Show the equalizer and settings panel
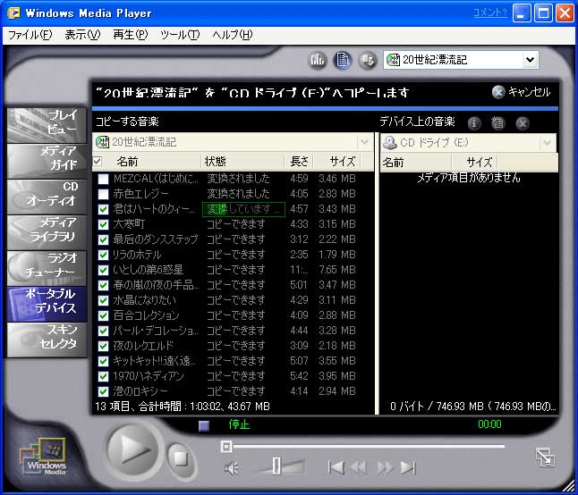 click(318, 60)
